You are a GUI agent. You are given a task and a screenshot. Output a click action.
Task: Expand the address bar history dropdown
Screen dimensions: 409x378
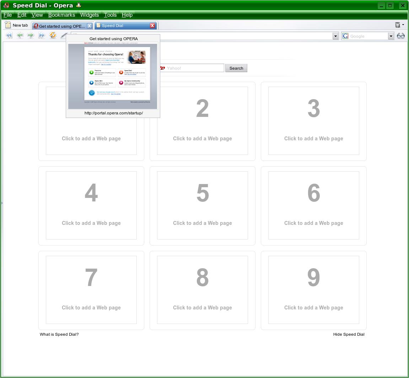coord(336,36)
